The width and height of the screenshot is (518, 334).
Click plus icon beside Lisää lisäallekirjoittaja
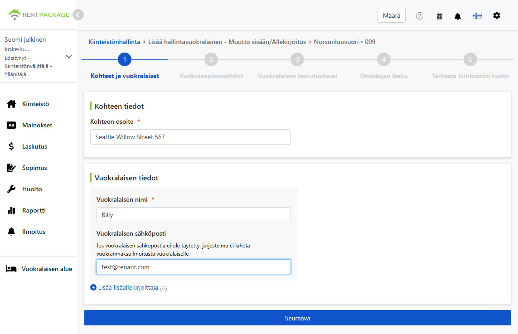93,287
